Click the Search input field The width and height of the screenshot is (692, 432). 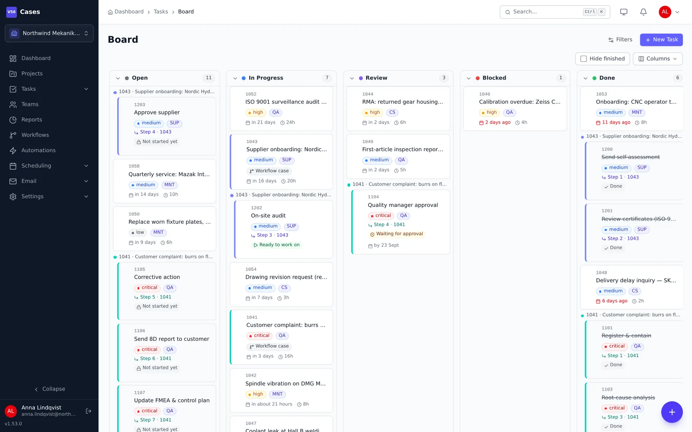pyautogui.click(x=555, y=12)
